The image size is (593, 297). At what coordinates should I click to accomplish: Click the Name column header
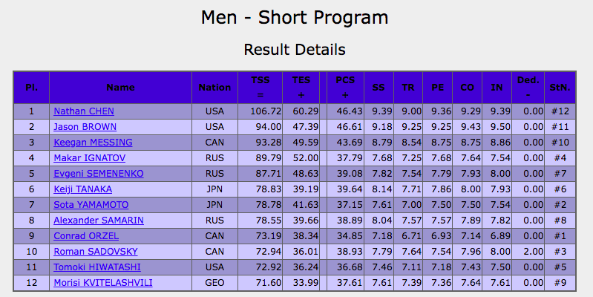coord(120,87)
